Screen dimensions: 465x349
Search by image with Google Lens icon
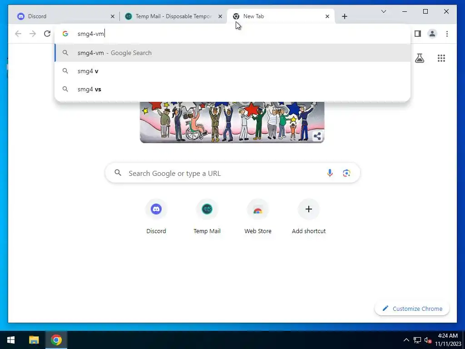[346, 173]
